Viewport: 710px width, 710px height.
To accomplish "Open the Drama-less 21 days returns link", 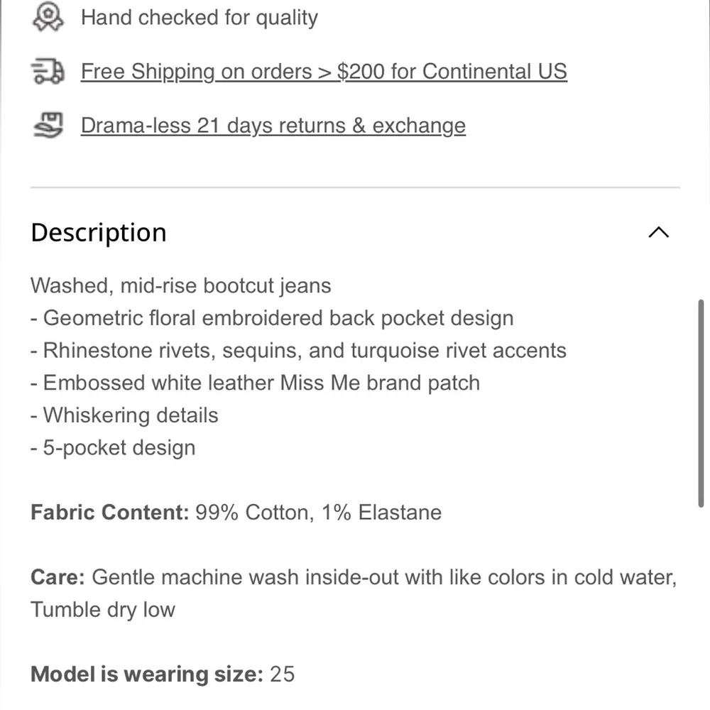I will click(x=273, y=125).
